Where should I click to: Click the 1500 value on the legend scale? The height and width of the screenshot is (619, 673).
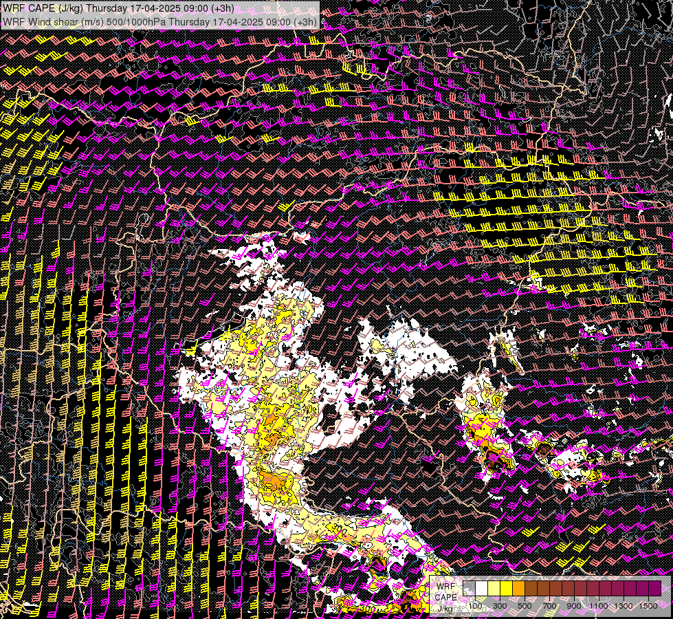(648, 606)
